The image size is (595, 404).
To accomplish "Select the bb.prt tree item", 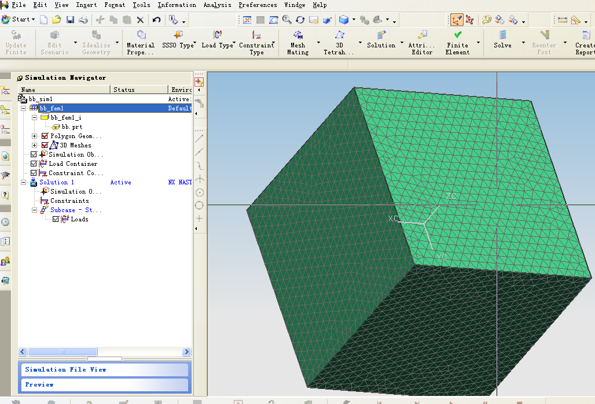I will click(72, 127).
